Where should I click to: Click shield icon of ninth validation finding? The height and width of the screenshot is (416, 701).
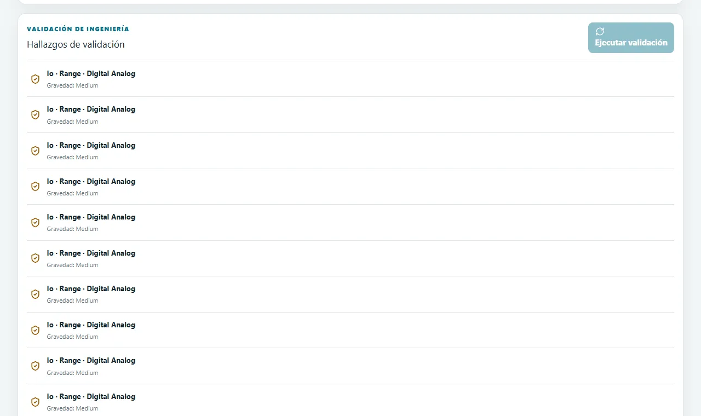point(35,366)
